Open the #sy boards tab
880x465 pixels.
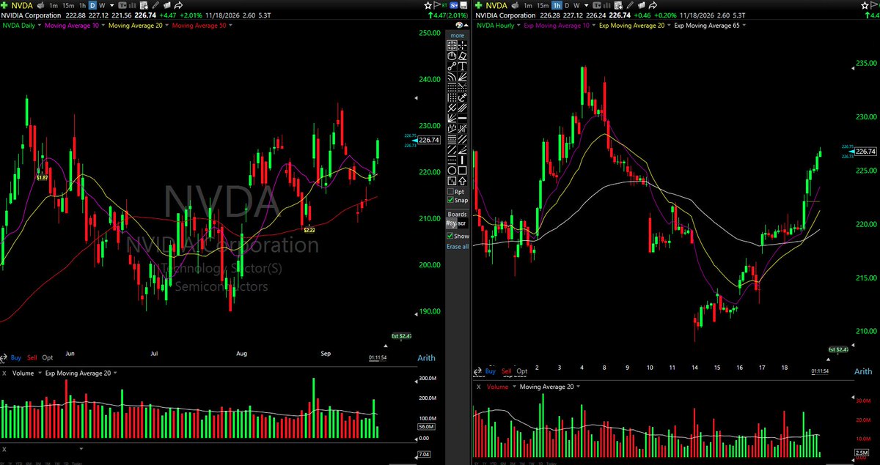[x=452, y=223]
